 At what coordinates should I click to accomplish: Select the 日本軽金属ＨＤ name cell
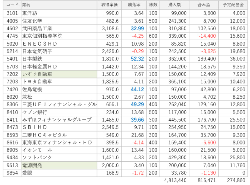tap(59, 67)
